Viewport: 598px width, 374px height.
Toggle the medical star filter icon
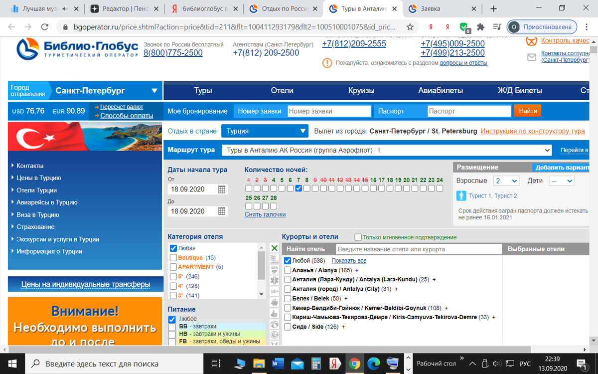(274, 281)
